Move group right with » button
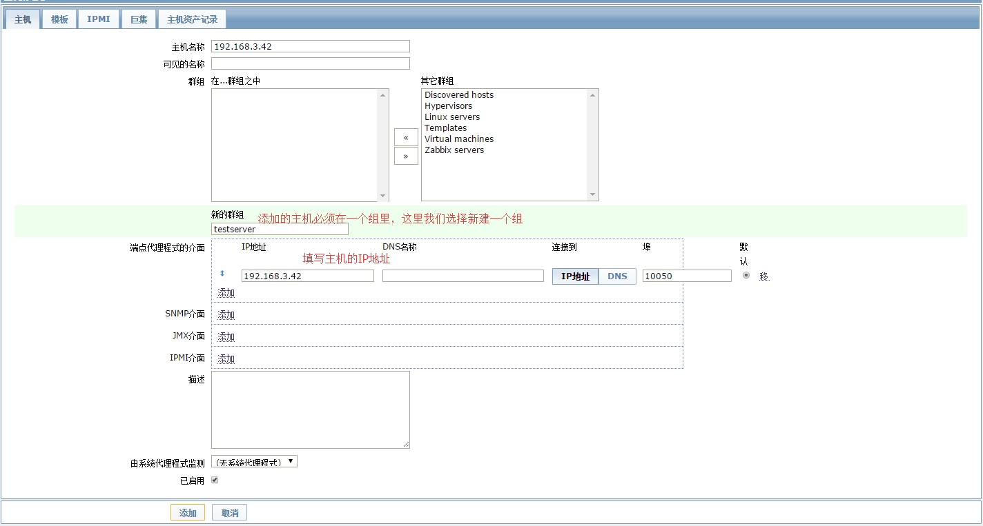This screenshot has height=526, width=983. coord(406,156)
